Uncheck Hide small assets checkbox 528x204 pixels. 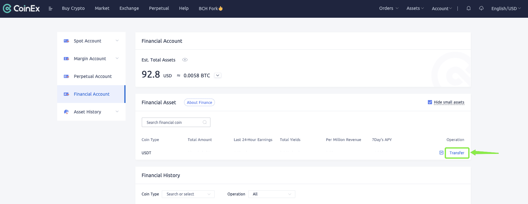tap(430, 102)
